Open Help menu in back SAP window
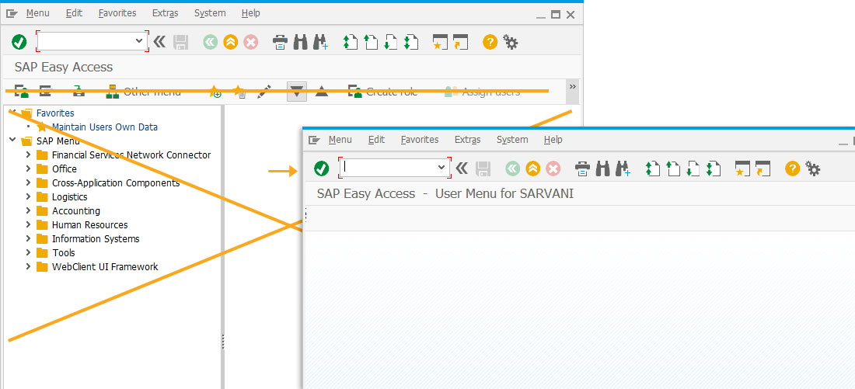This screenshot has height=389, width=855. point(251,13)
